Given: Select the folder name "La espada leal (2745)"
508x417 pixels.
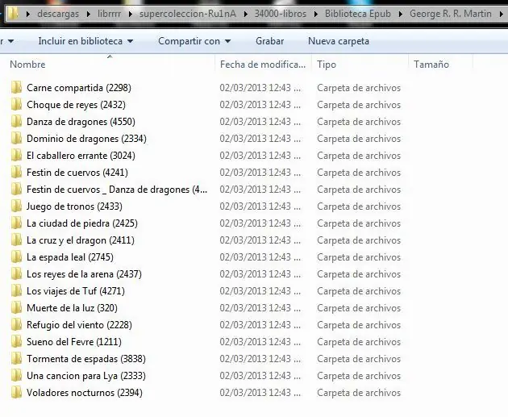Looking at the screenshot, I should pos(70,257).
